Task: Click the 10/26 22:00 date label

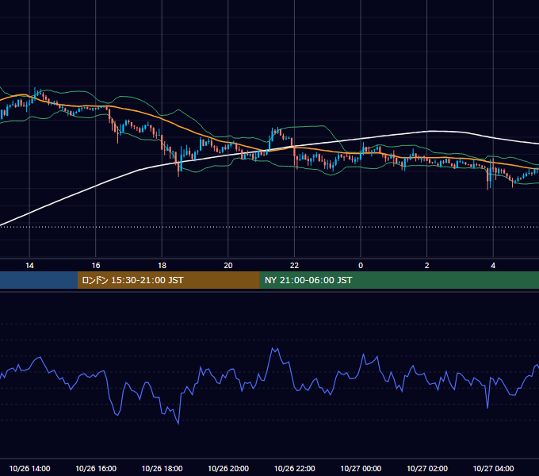Action: point(295,468)
